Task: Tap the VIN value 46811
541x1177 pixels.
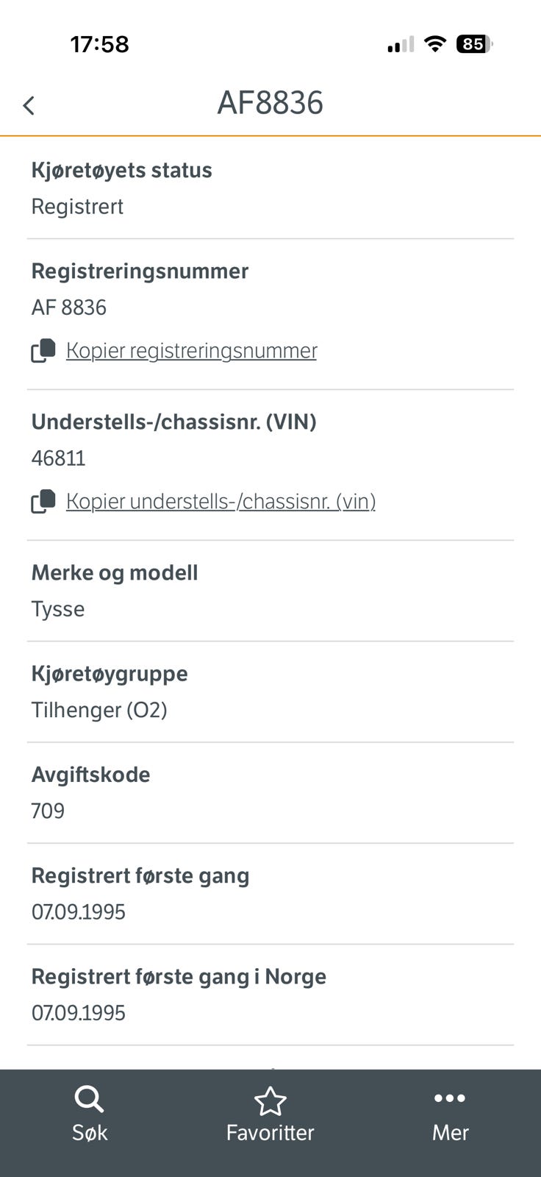Action: pyautogui.click(x=59, y=458)
